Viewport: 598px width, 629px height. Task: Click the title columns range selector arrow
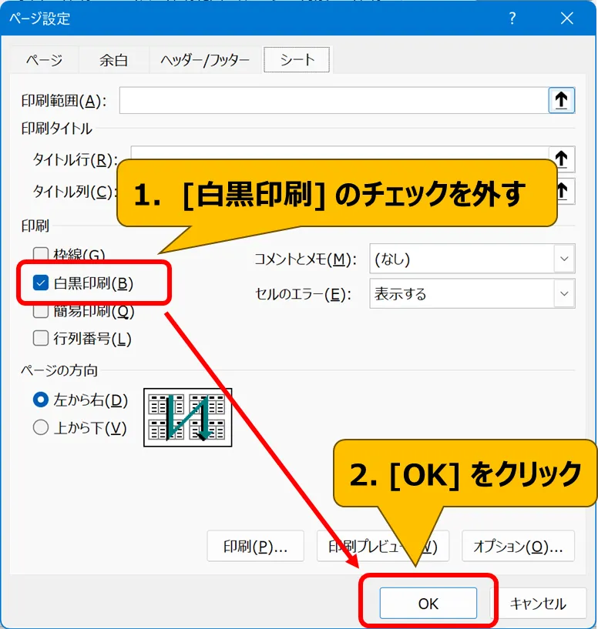coord(563,190)
